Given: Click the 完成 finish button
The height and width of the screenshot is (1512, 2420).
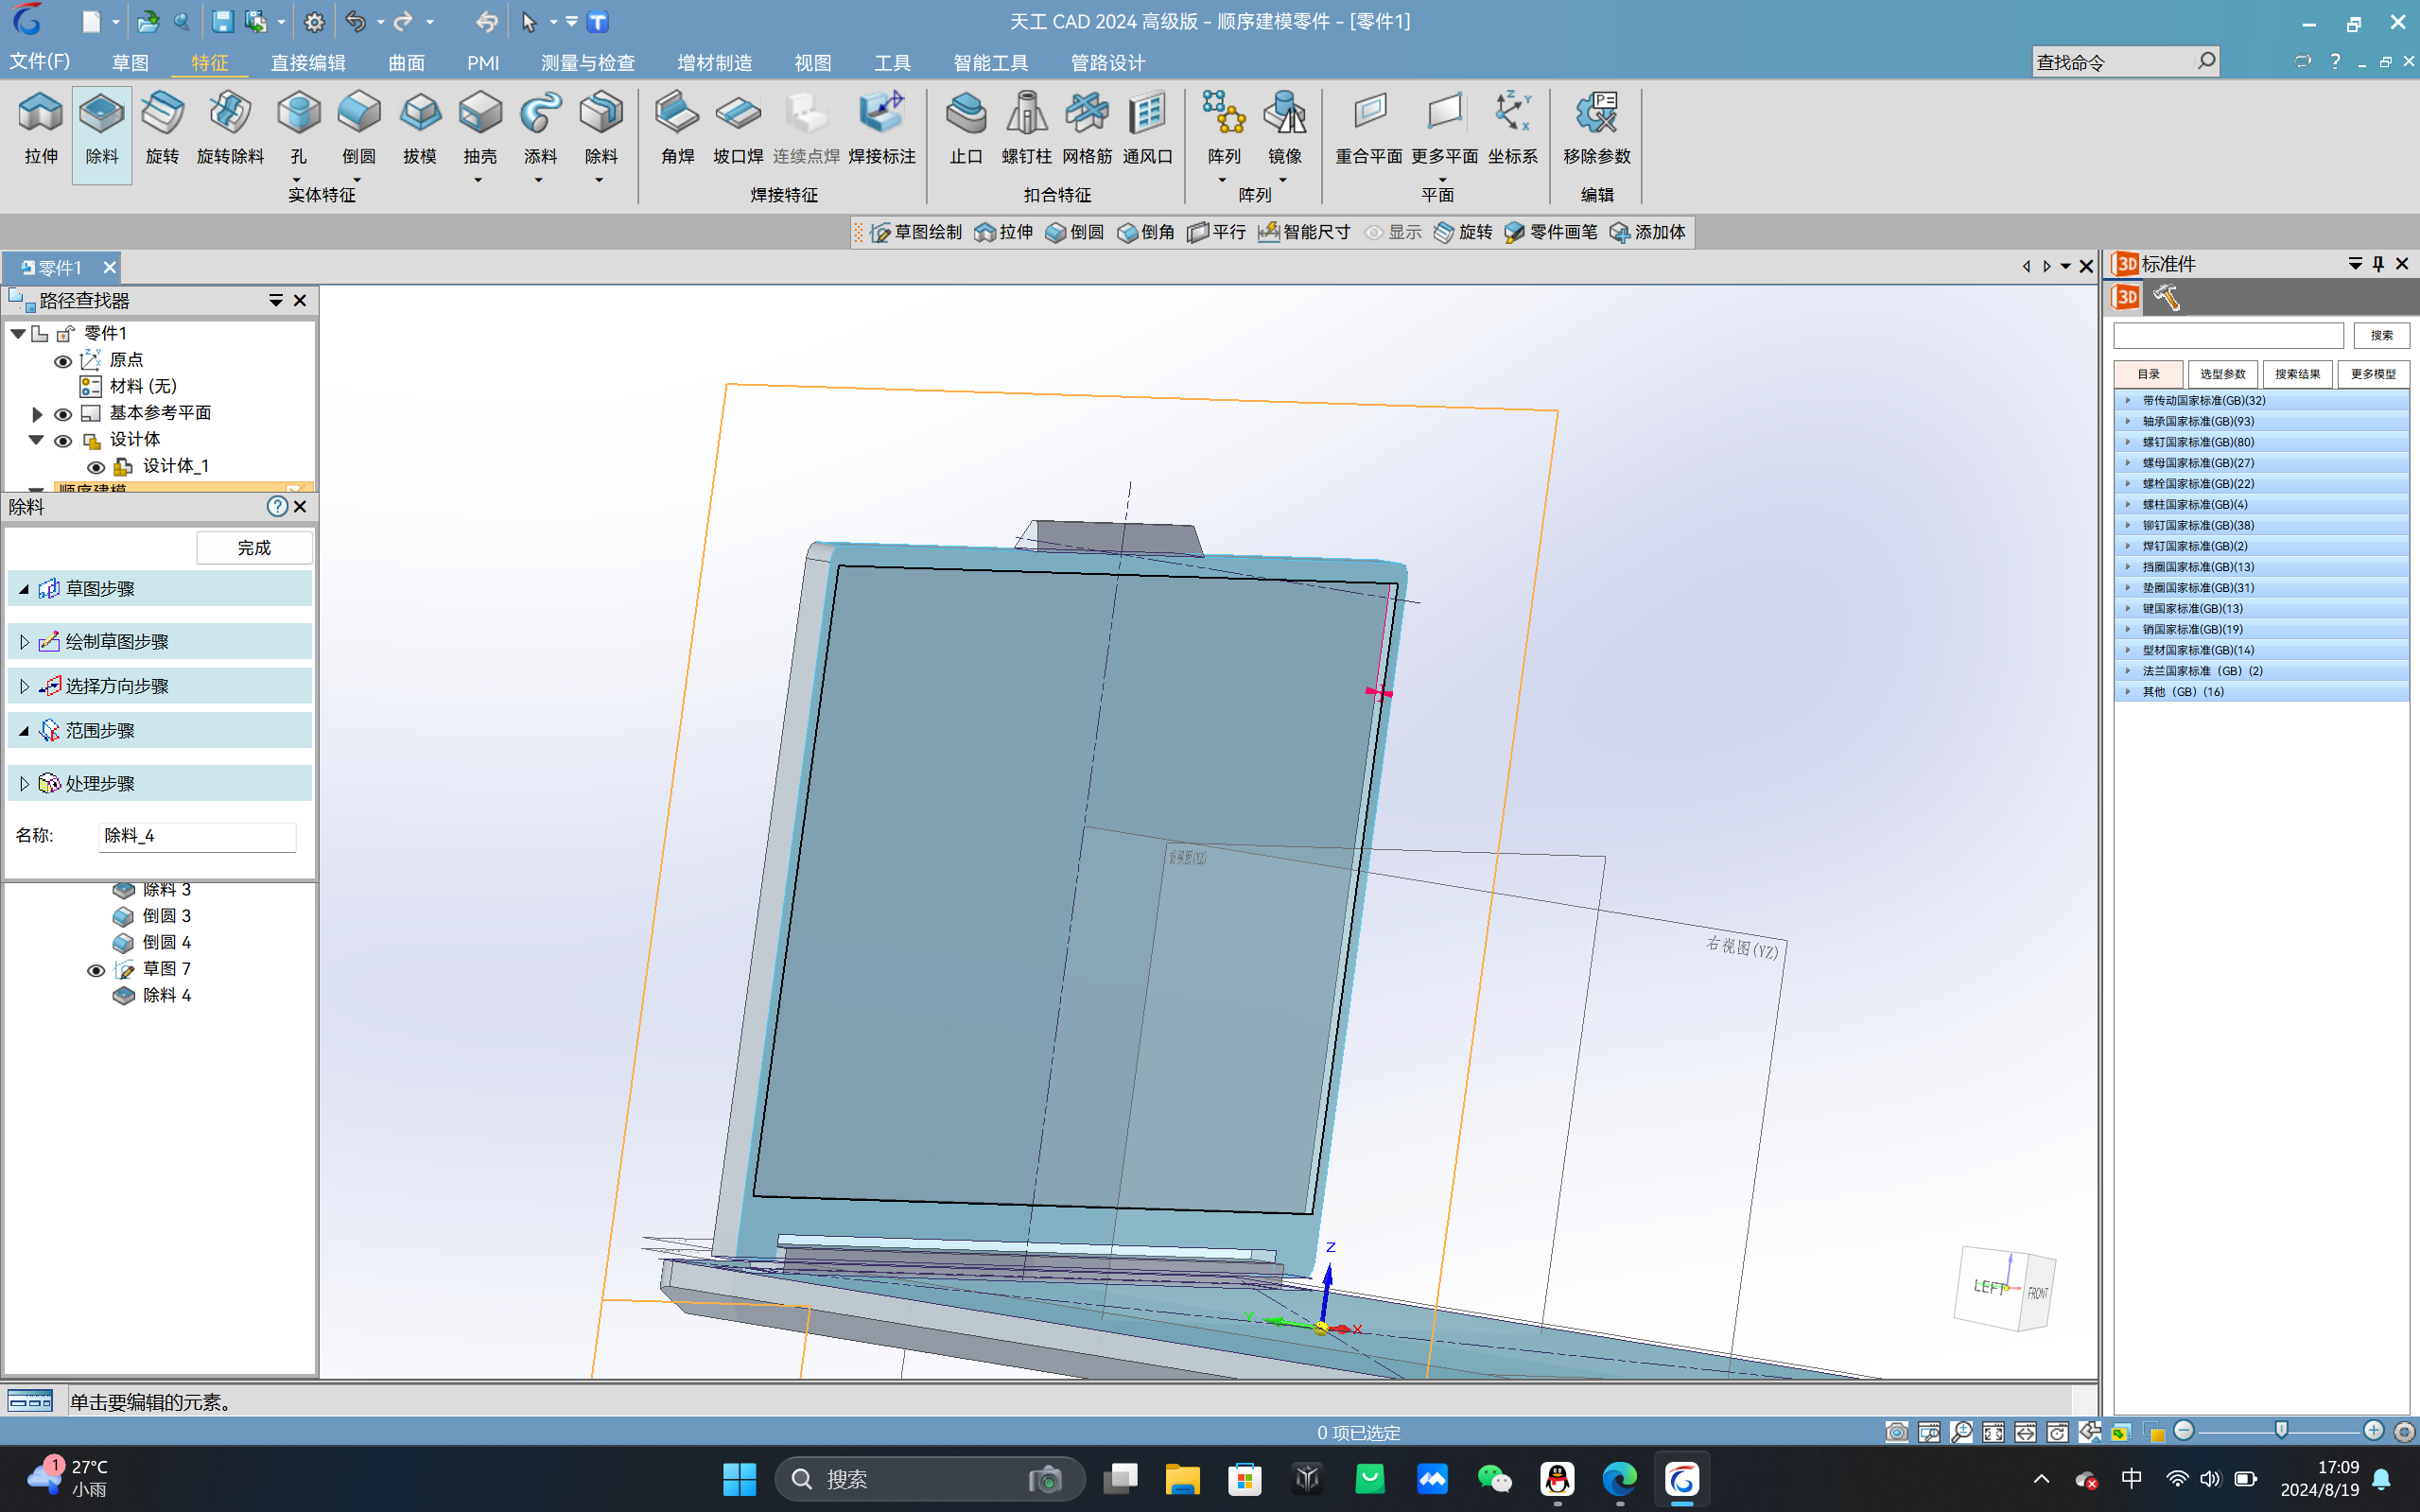Looking at the screenshot, I should pos(254,548).
